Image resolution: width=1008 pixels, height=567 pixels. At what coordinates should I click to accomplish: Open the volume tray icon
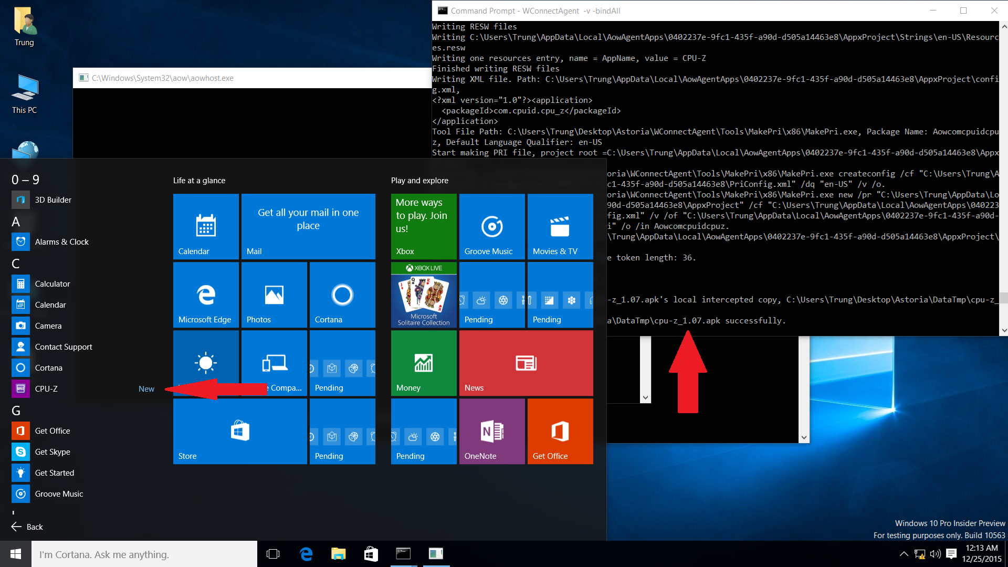pyautogui.click(x=936, y=554)
